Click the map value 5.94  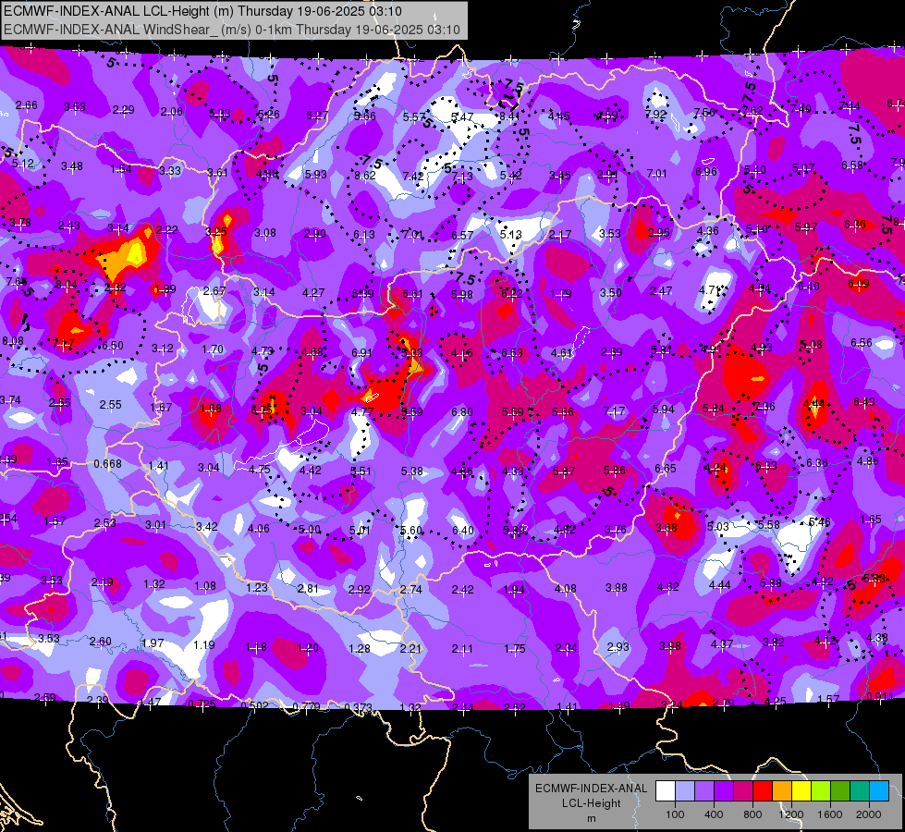(x=663, y=409)
